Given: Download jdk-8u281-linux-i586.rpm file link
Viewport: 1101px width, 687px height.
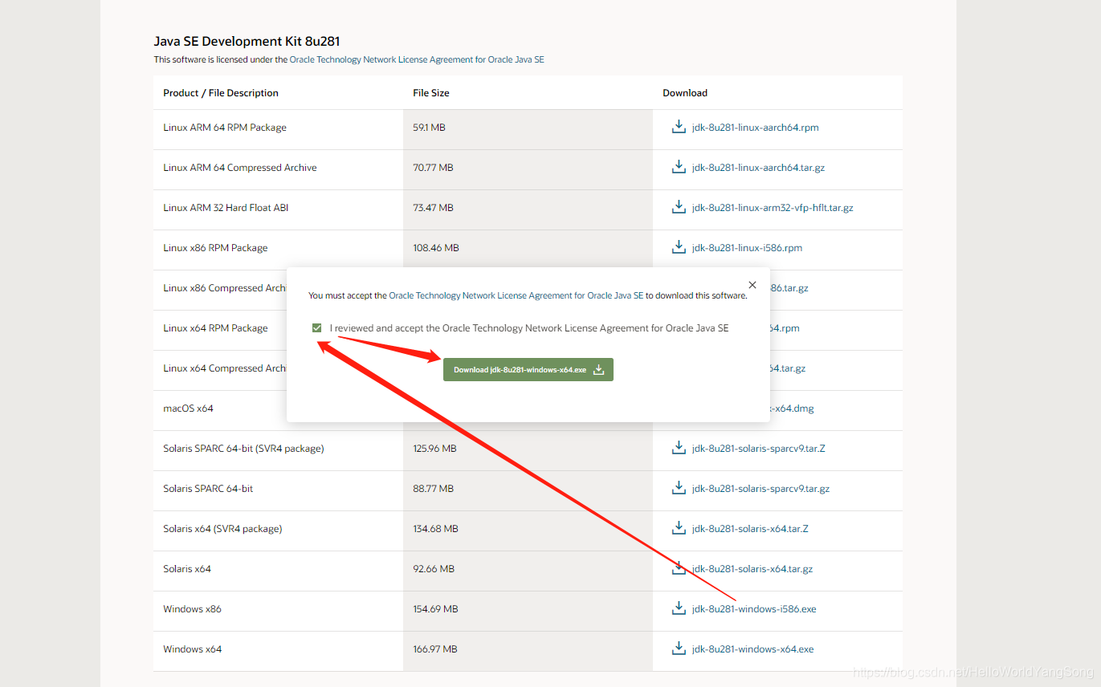Looking at the screenshot, I should pos(747,248).
